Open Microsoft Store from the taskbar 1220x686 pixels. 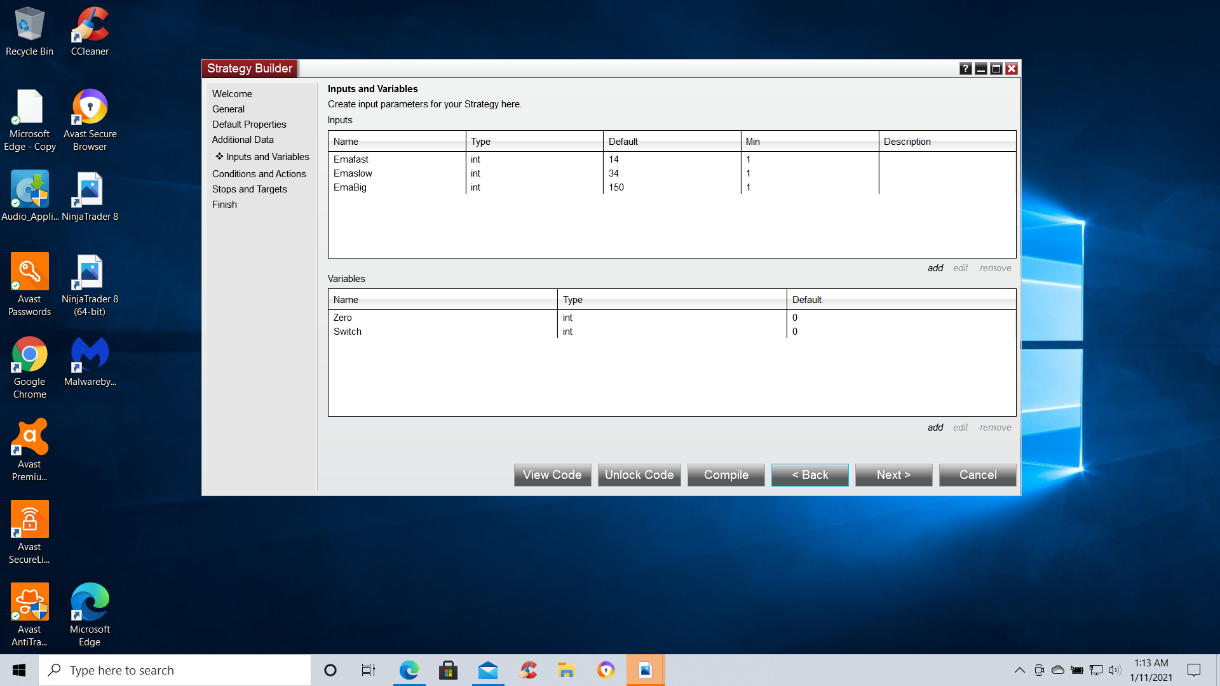[449, 670]
